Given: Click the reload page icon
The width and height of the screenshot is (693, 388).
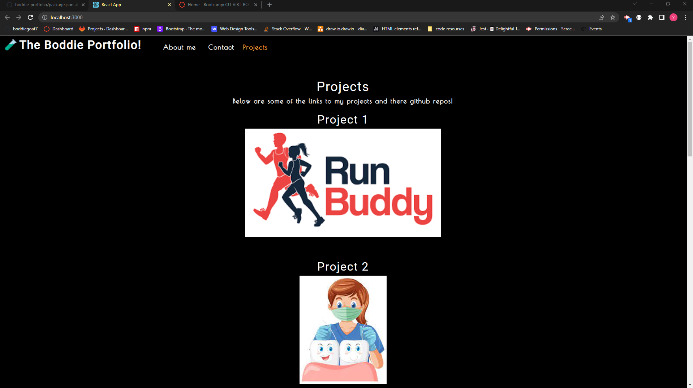Looking at the screenshot, I should click(x=30, y=17).
